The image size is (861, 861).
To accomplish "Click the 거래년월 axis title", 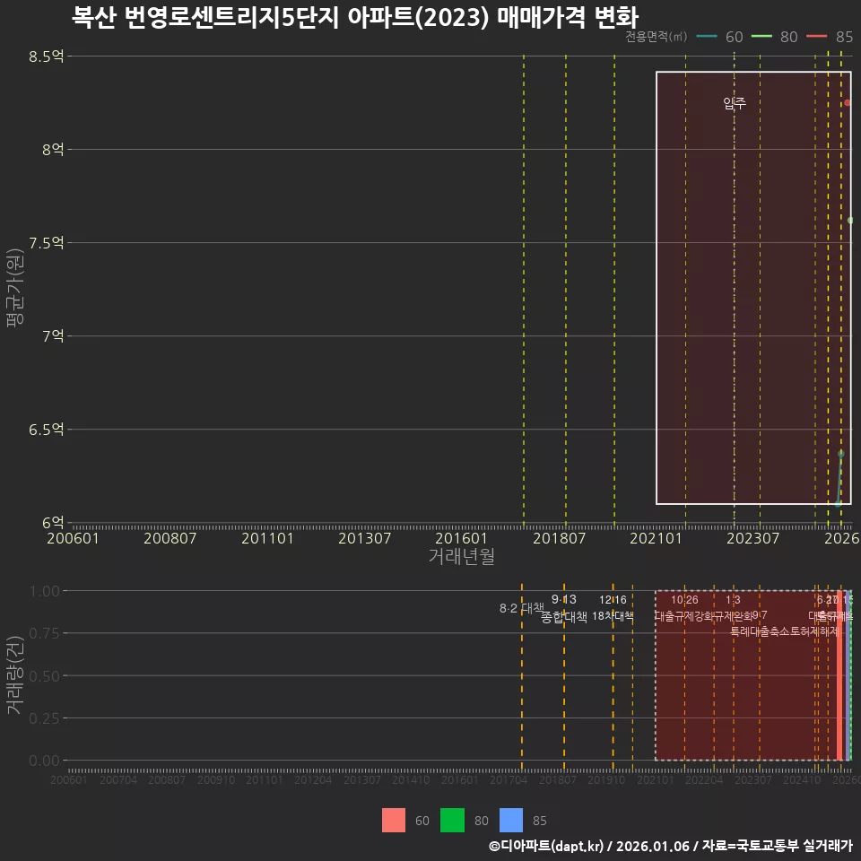I will (462, 556).
